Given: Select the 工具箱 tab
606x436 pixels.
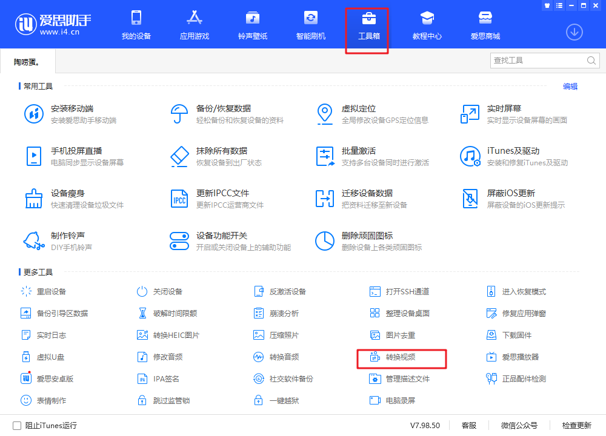Looking at the screenshot, I should pyautogui.click(x=368, y=25).
